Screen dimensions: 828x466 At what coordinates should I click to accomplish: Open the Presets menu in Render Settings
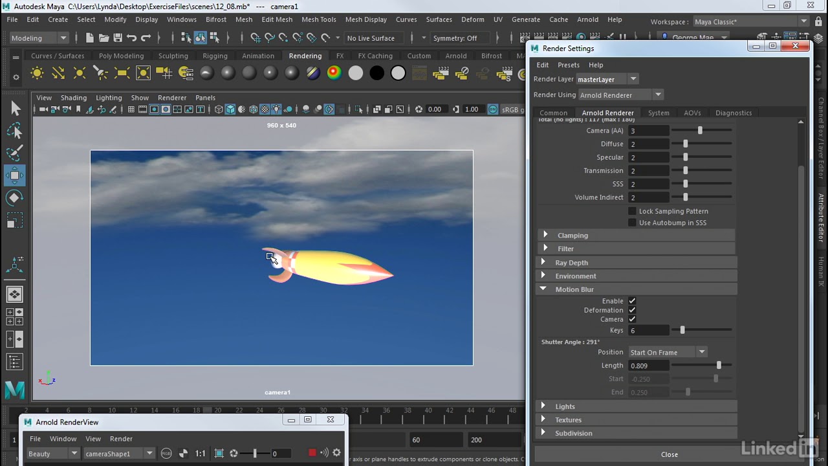pyautogui.click(x=569, y=65)
